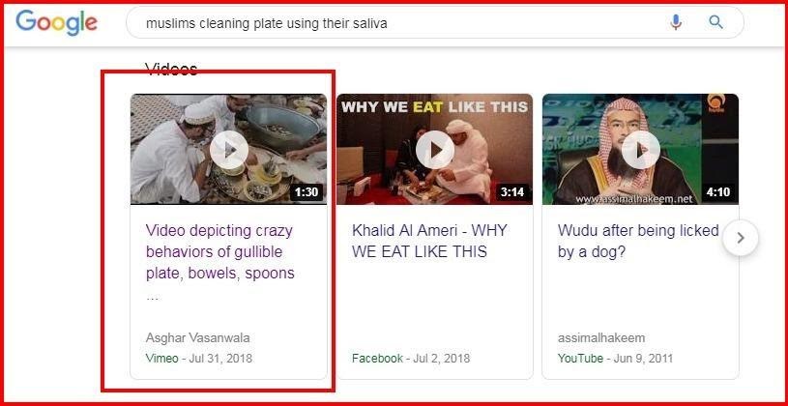Show next videos with carousel arrow
Image resolution: width=788 pixels, height=406 pixels.
[x=741, y=238]
